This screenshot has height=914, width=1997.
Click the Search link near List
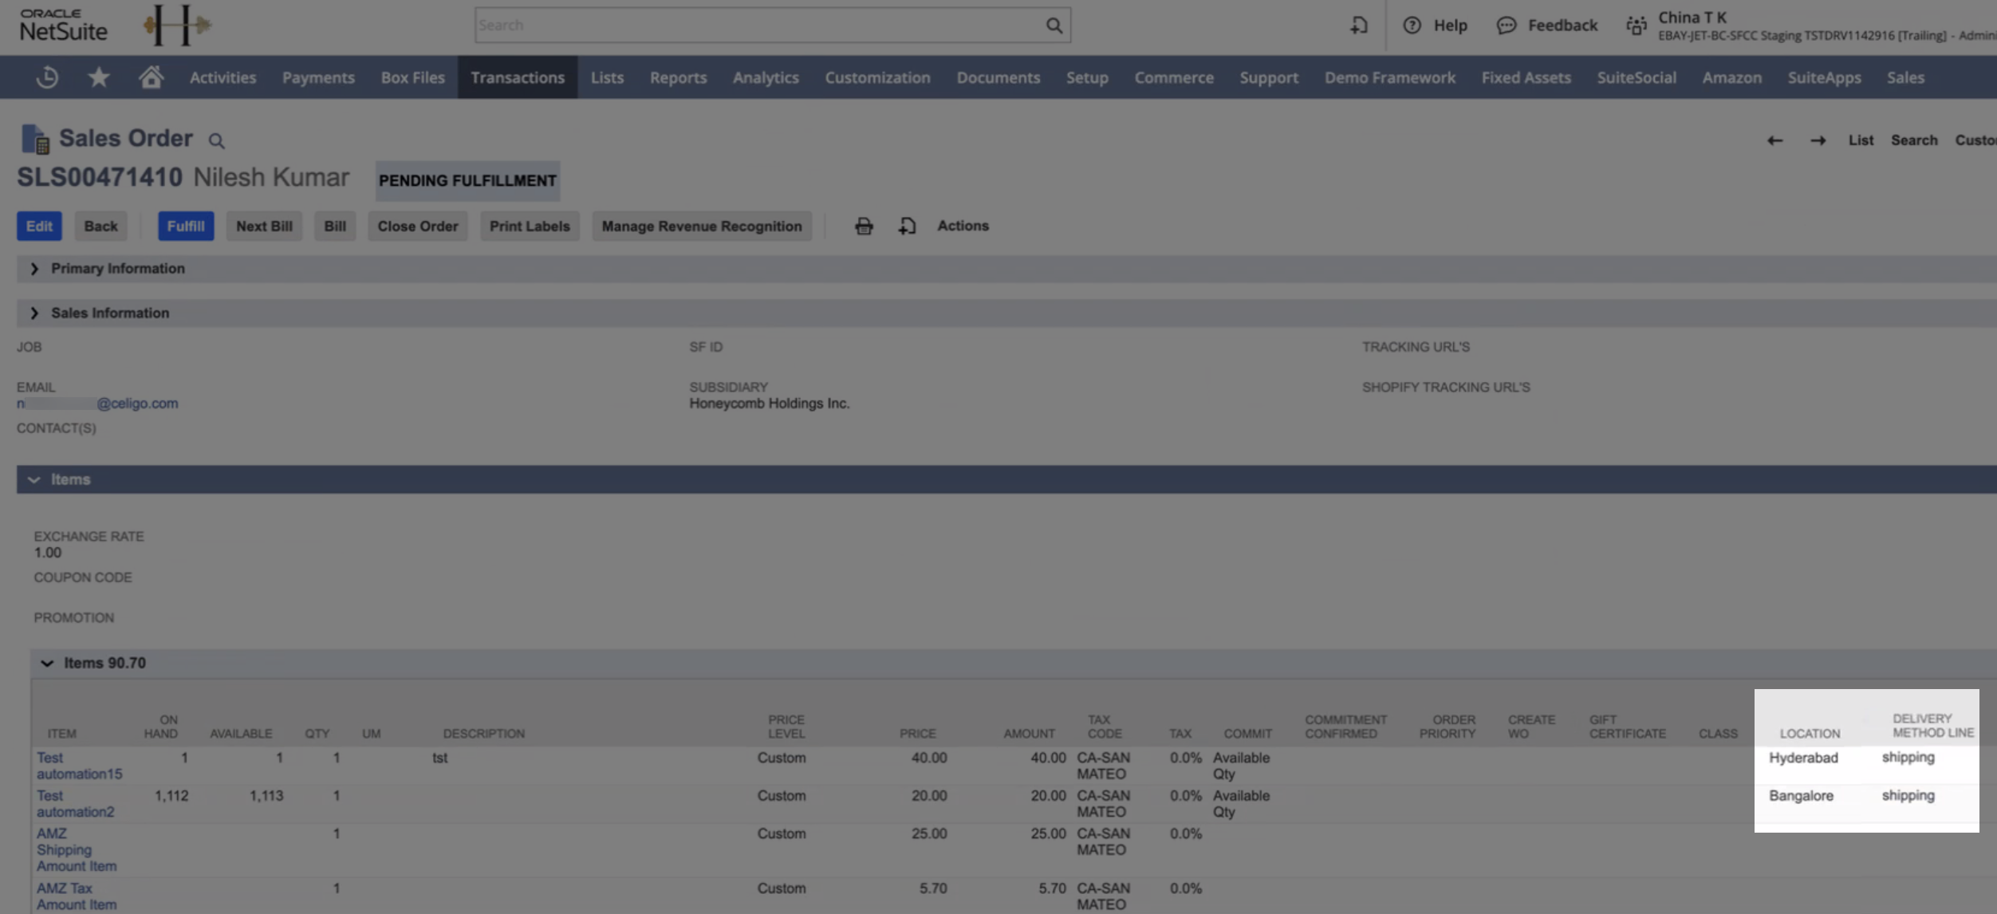1914,140
